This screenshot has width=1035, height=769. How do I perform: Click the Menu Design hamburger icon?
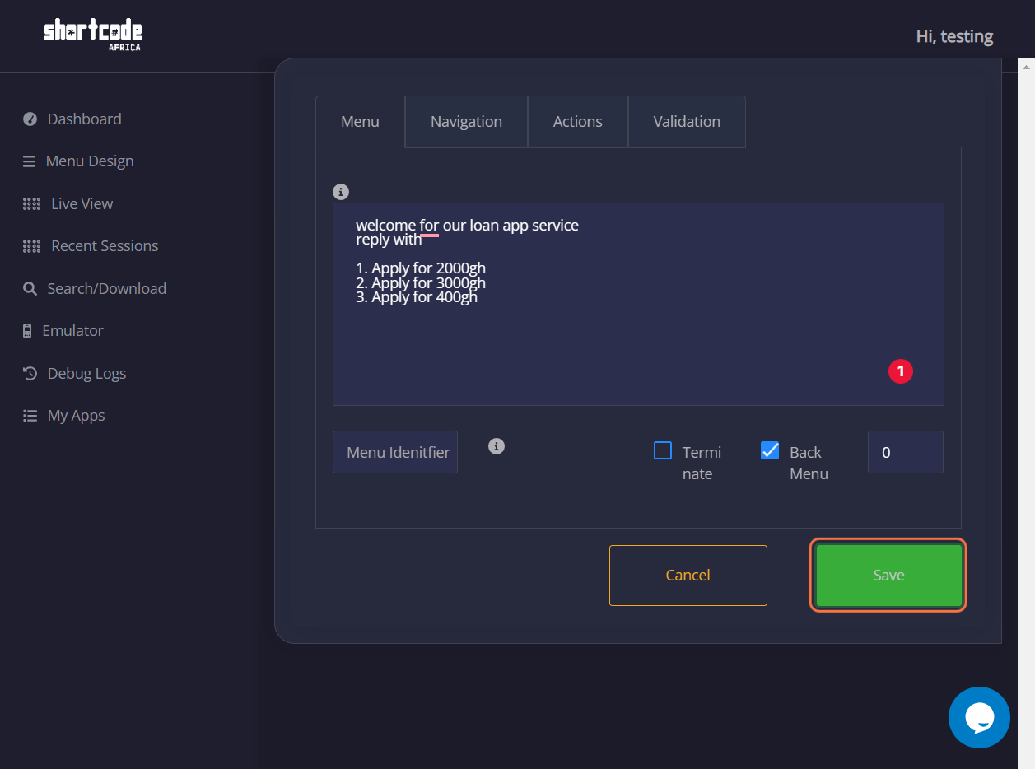[30, 161]
